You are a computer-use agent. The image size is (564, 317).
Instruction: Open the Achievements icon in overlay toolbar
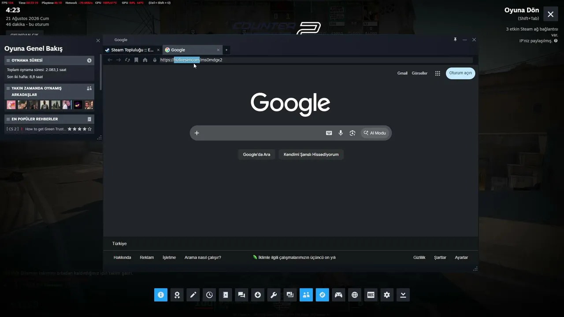point(177,295)
